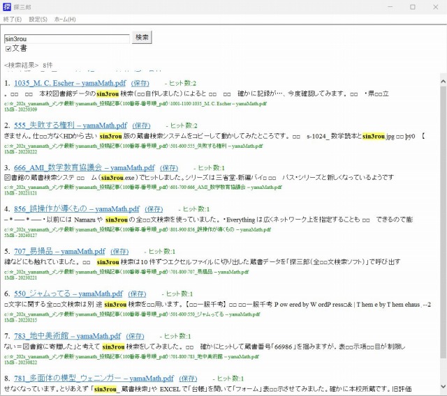Open the 終了(E) menu
The width and height of the screenshot is (447, 396).
12,19
